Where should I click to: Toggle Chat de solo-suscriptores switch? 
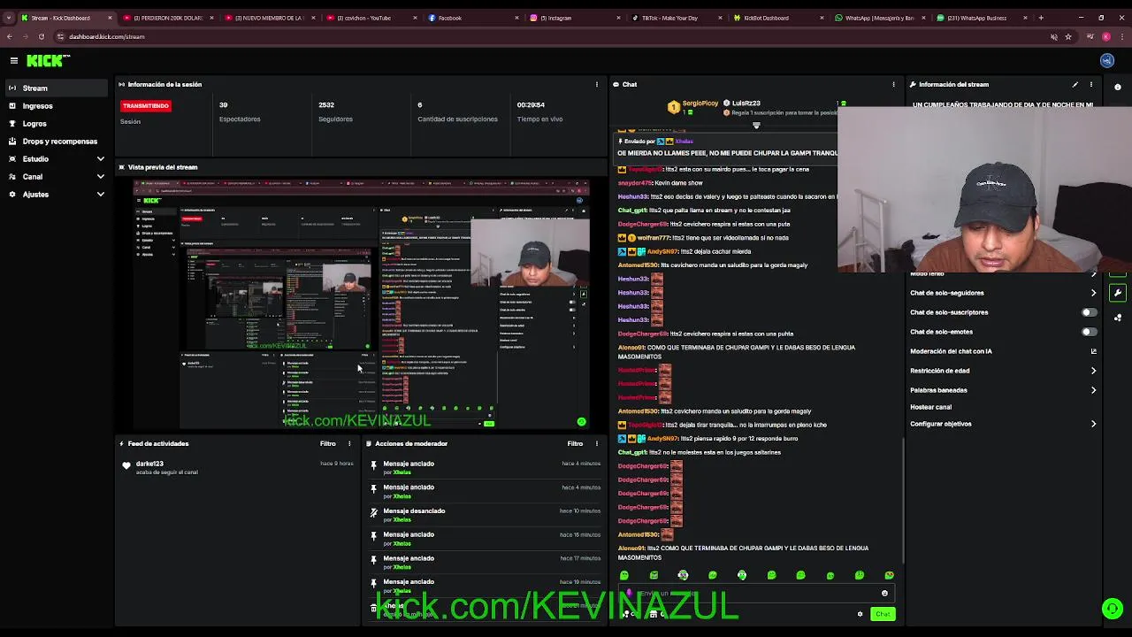click(1090, 312)
